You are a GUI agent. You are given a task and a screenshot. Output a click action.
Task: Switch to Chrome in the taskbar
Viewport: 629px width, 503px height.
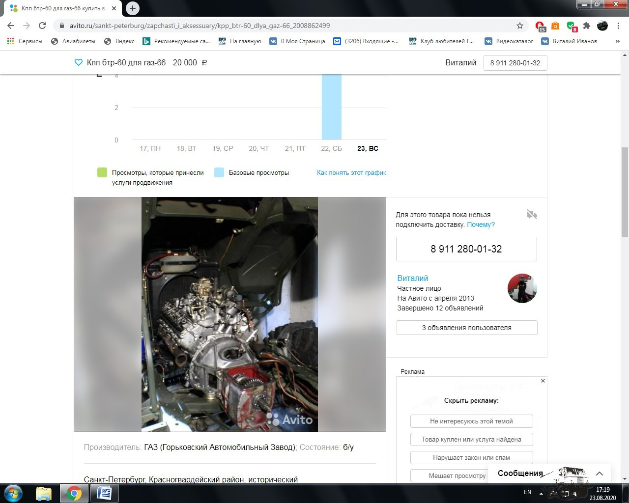click(x=74, y=493)
